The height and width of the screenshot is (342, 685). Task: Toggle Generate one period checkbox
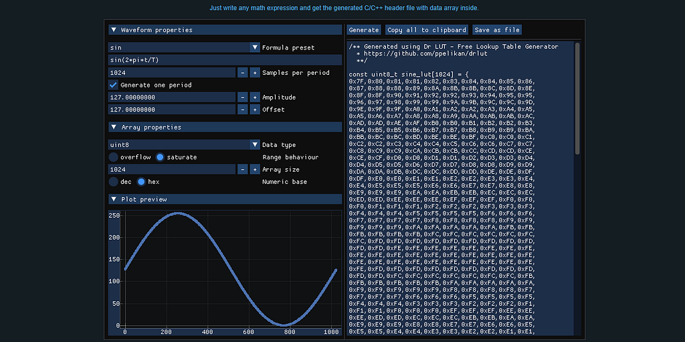[x=113, y=85]
